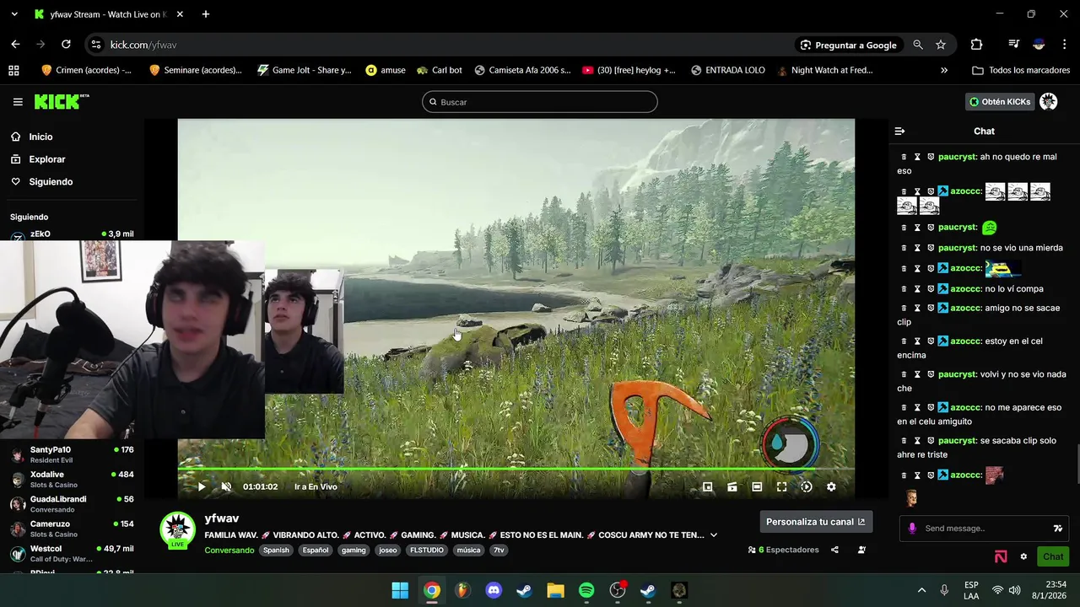The image size is (1080, 607).
Task: Click the "Obtén KICKs" button
Action: [999, 102]
